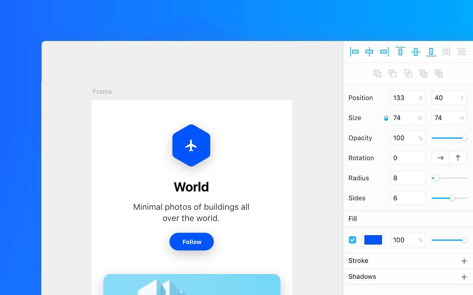Click the Stroke section header

coord(408,261)
